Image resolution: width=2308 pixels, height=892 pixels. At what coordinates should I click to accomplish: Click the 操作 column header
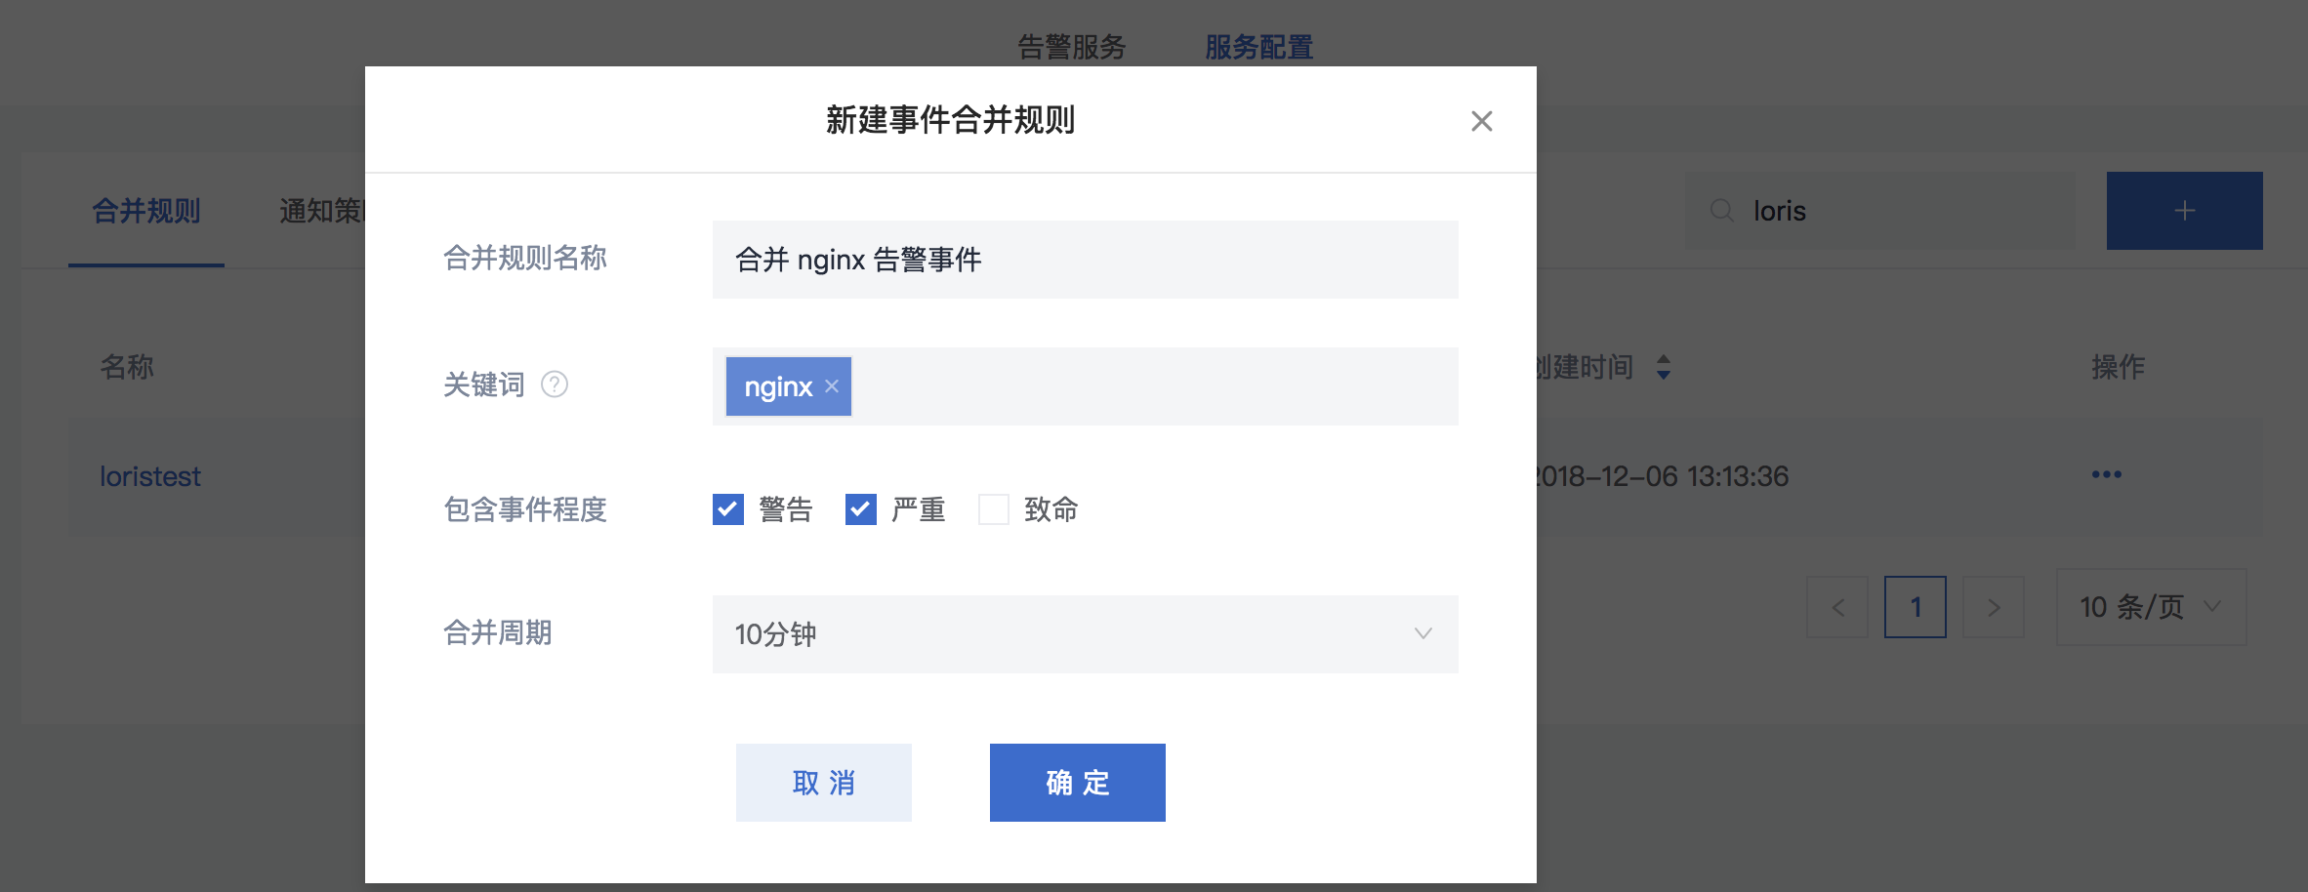pos(2118,367)
